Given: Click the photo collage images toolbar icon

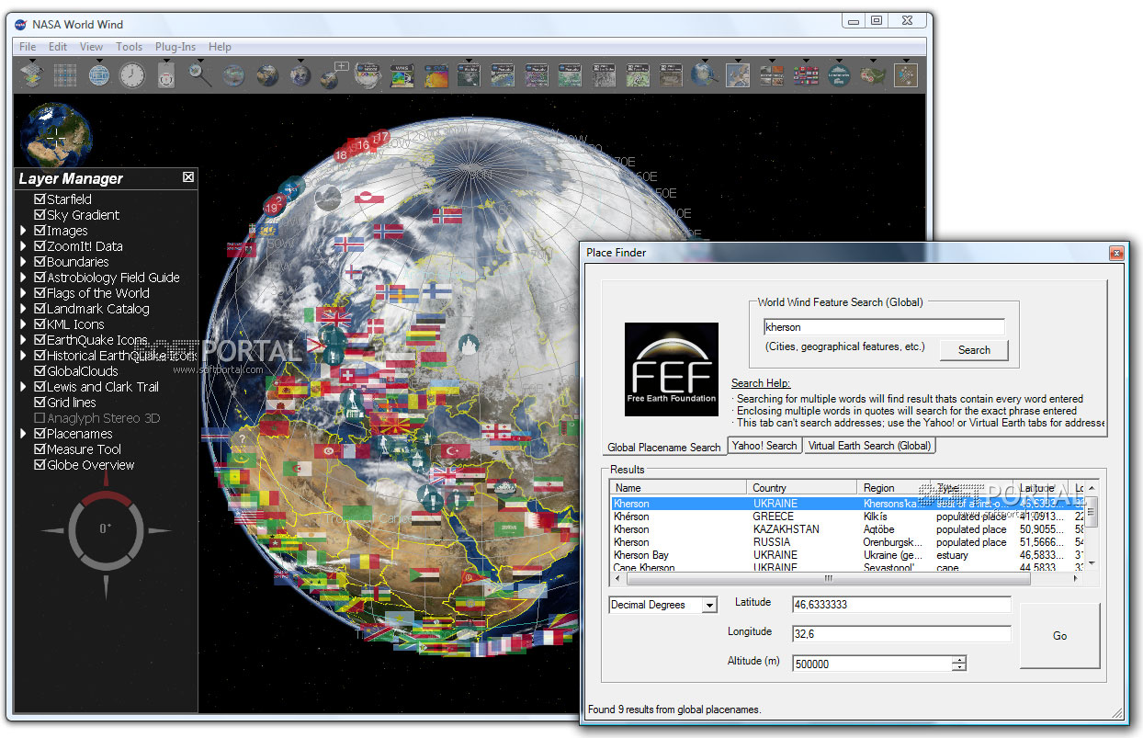Looking at the screenshot, I should tap(771, 74).
